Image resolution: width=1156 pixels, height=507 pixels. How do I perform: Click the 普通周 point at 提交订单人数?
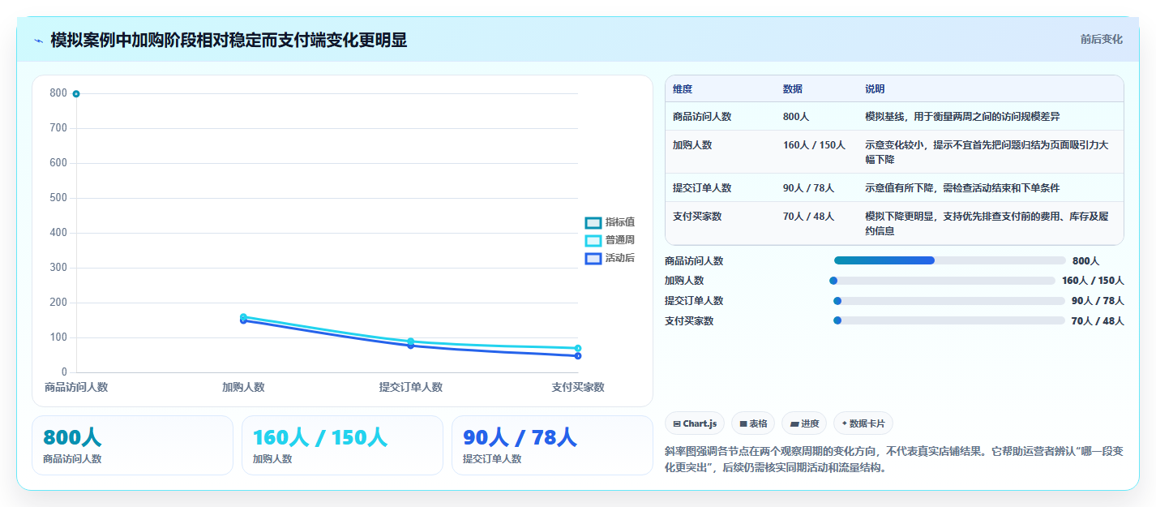pyautogui.click(x=411, y=342)
